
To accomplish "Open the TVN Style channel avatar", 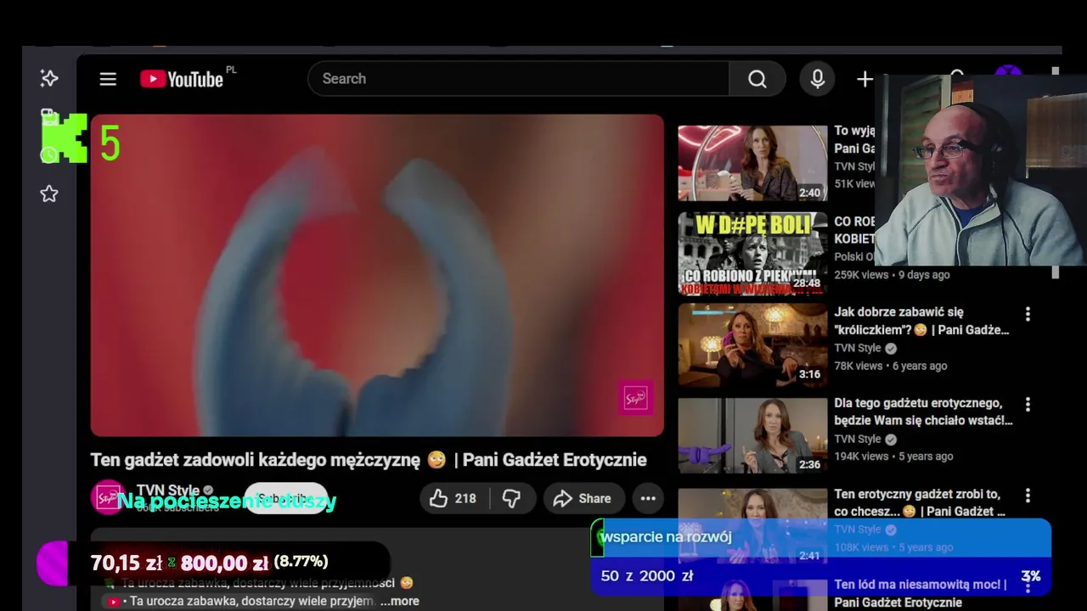I will tap(108, 498).
